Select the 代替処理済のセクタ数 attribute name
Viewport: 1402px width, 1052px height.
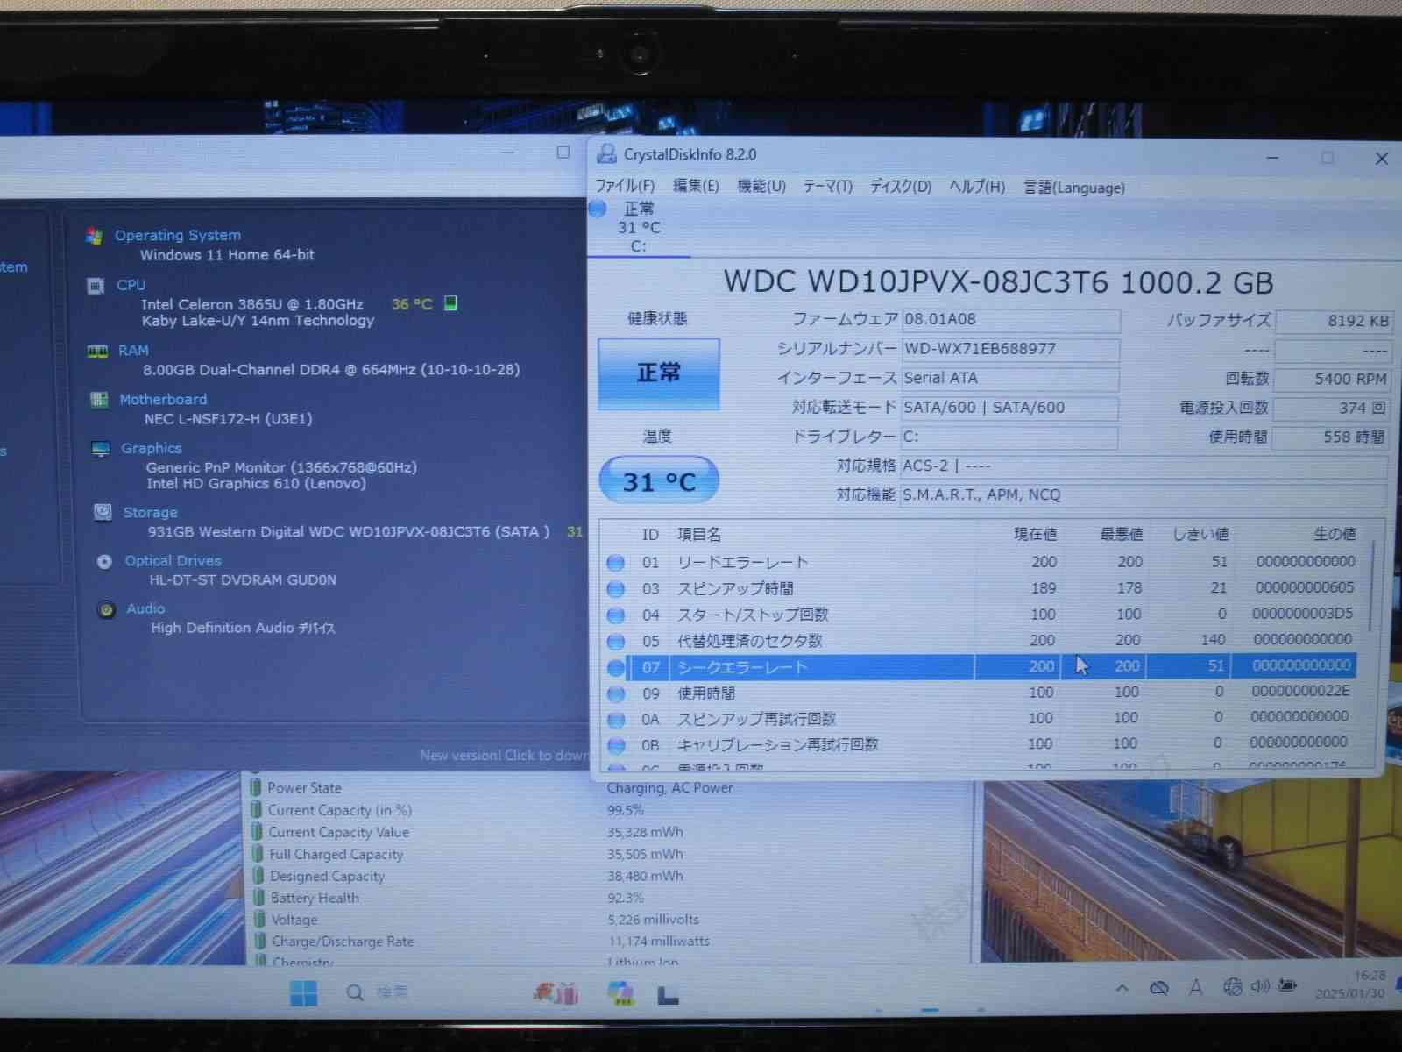749,642
